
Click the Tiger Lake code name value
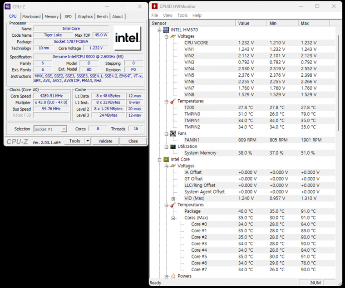coord(53,35)
